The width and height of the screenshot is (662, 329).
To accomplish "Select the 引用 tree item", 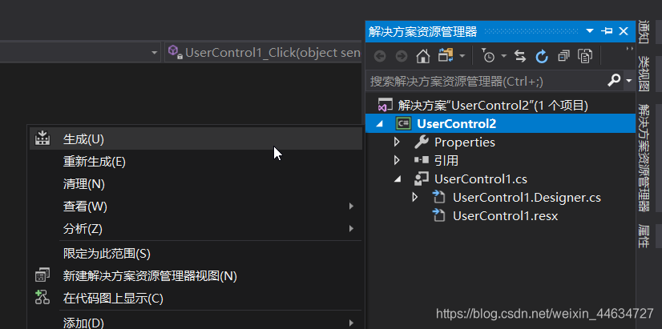I will [446, 161].
